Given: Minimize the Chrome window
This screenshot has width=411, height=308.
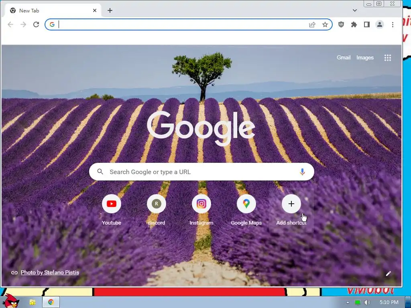Looking at the screenshot, I should tap(369, 4).
